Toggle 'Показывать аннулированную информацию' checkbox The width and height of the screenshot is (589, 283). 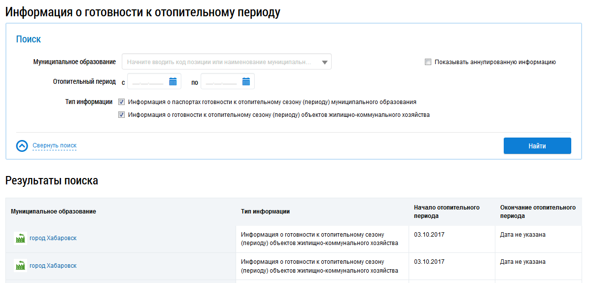coord(428,62)
